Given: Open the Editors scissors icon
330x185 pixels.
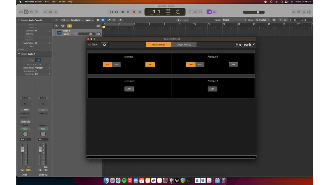Looking at the screenshot, I should (x=56, y=12).
